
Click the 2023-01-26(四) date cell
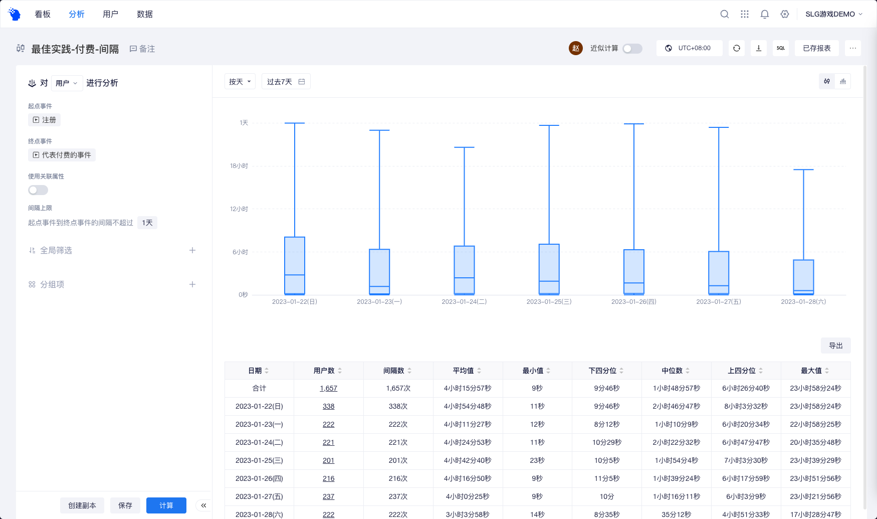[x=260, y=478]
